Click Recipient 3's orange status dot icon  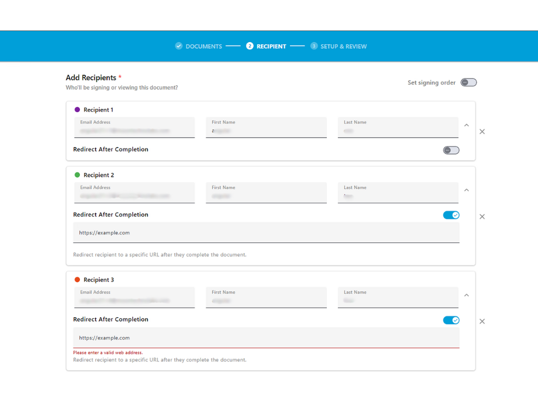(x=77, y=279)
